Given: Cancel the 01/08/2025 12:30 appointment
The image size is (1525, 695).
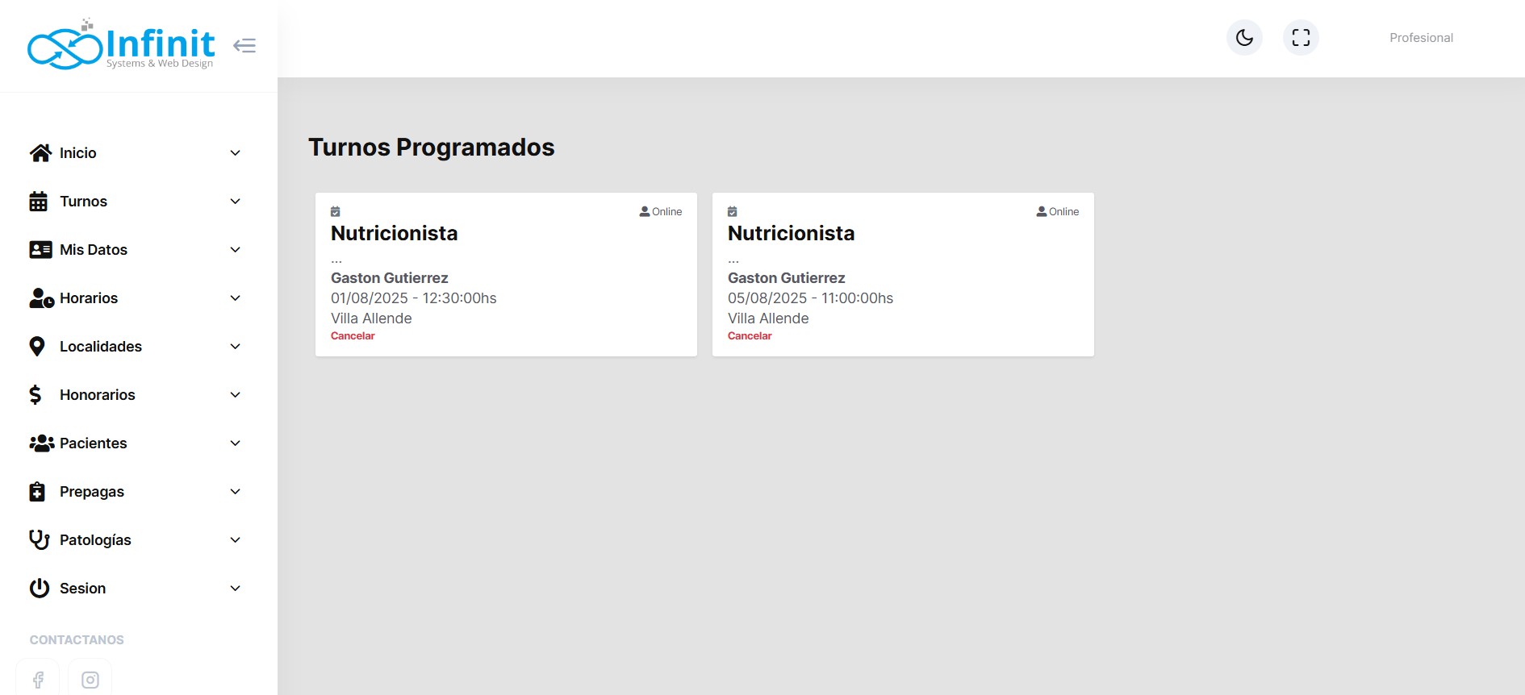Looking at the screenshot, I should click(353, 336).
